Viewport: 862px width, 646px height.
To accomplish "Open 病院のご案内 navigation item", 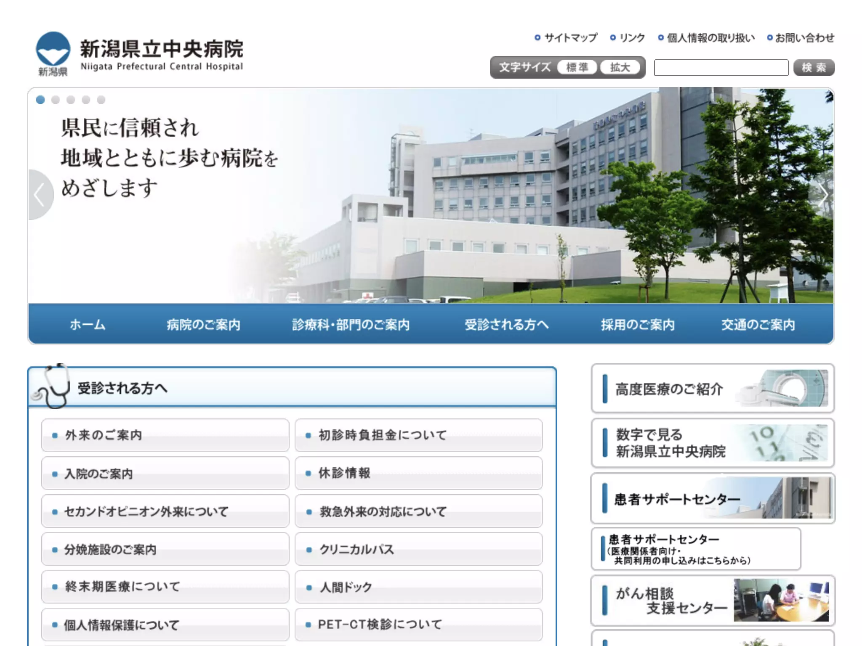I will [x=203, y=324].
